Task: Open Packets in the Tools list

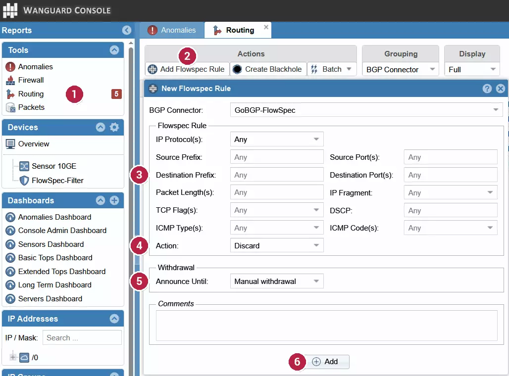Action: point(31,107)
